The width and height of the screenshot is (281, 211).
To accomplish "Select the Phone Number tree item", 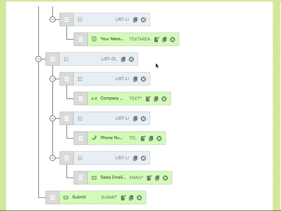I will point(112,138).
